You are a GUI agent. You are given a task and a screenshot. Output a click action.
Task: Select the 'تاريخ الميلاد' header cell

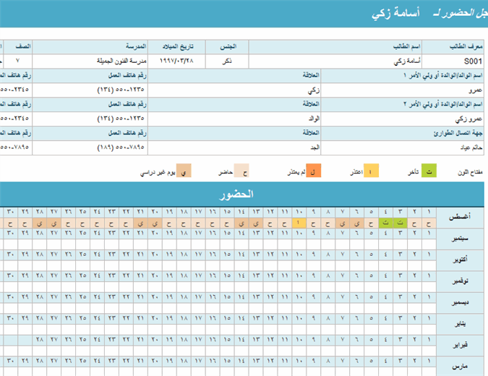(x=177, y=47)
